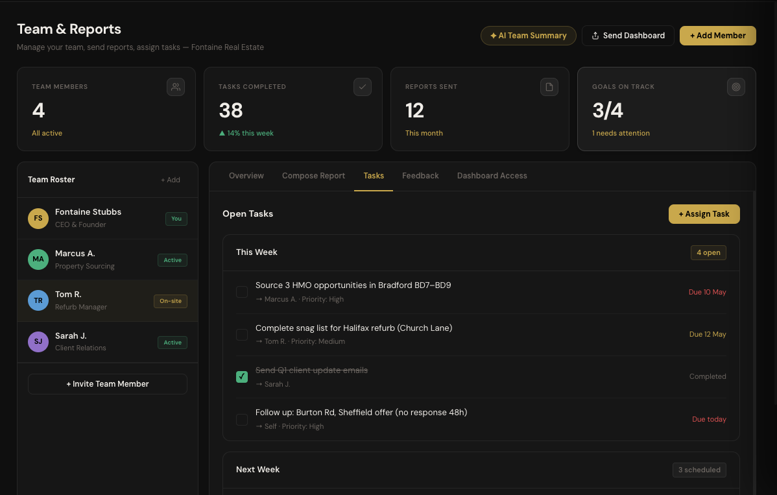Click Tom R. blue TR avatar
777x495 pixels.
(38, 301)
